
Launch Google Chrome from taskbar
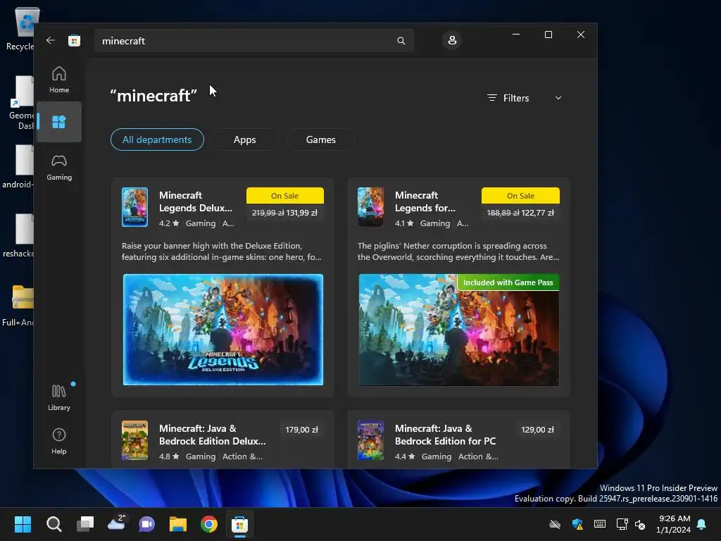pyautogui.click(x=208, y=524)
